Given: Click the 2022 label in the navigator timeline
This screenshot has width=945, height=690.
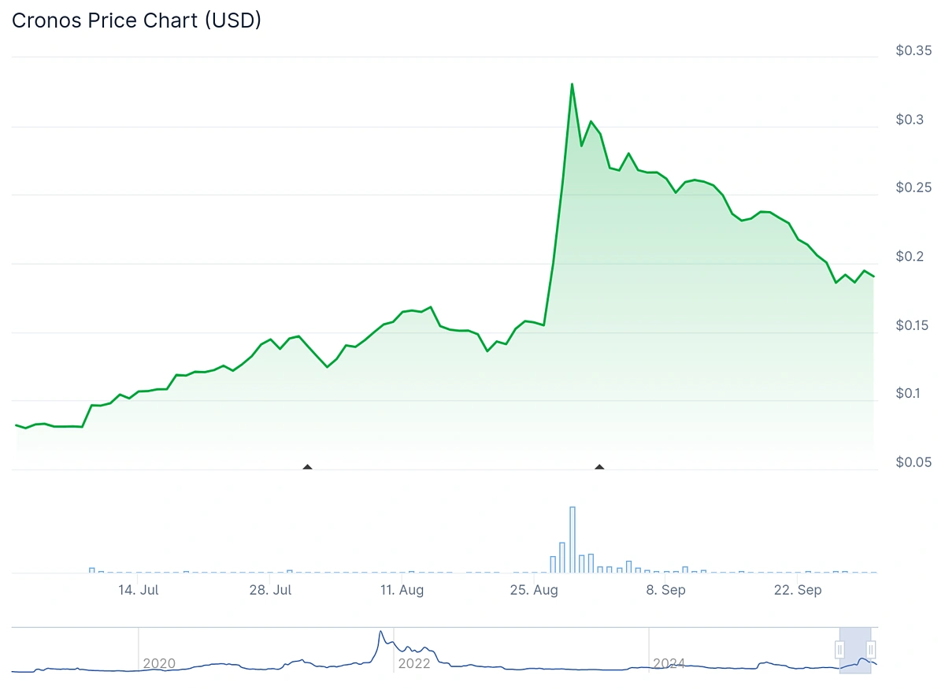Looking at the screenshot, I should point(414,664).
